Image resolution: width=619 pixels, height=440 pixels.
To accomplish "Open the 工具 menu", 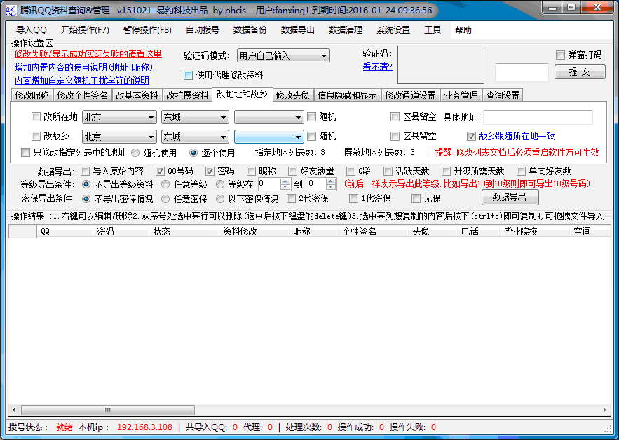I will click(433, 30).
